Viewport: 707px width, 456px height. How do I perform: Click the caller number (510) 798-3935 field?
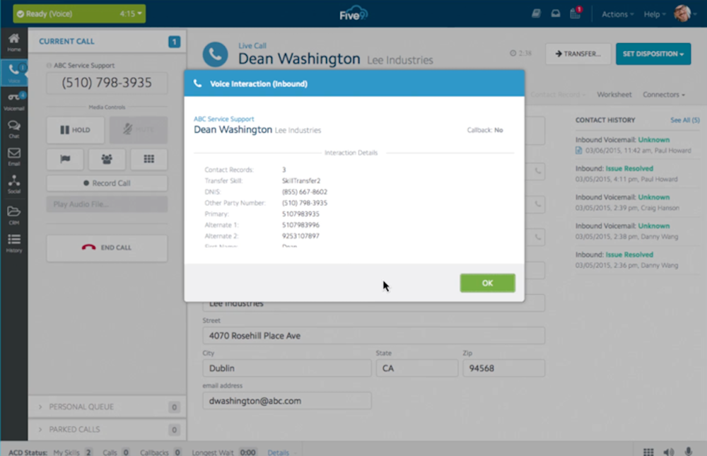point(107,83)
